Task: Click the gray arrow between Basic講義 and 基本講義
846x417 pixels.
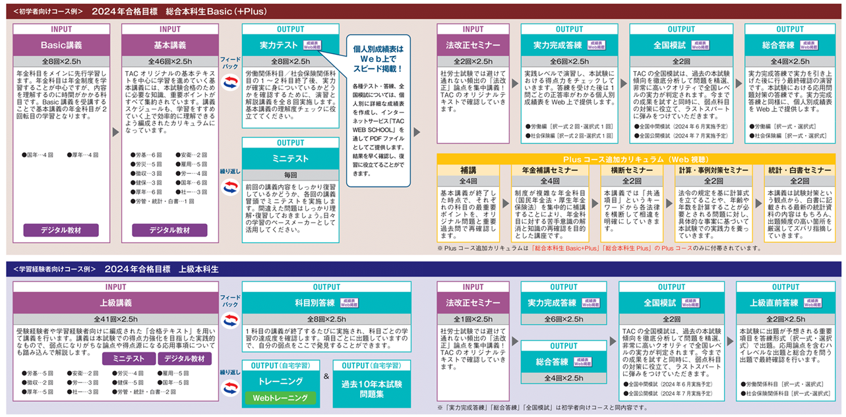Action: (116, 132)
